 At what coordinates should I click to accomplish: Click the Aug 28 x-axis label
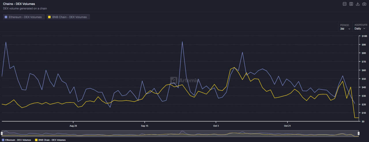coord(73,126)
